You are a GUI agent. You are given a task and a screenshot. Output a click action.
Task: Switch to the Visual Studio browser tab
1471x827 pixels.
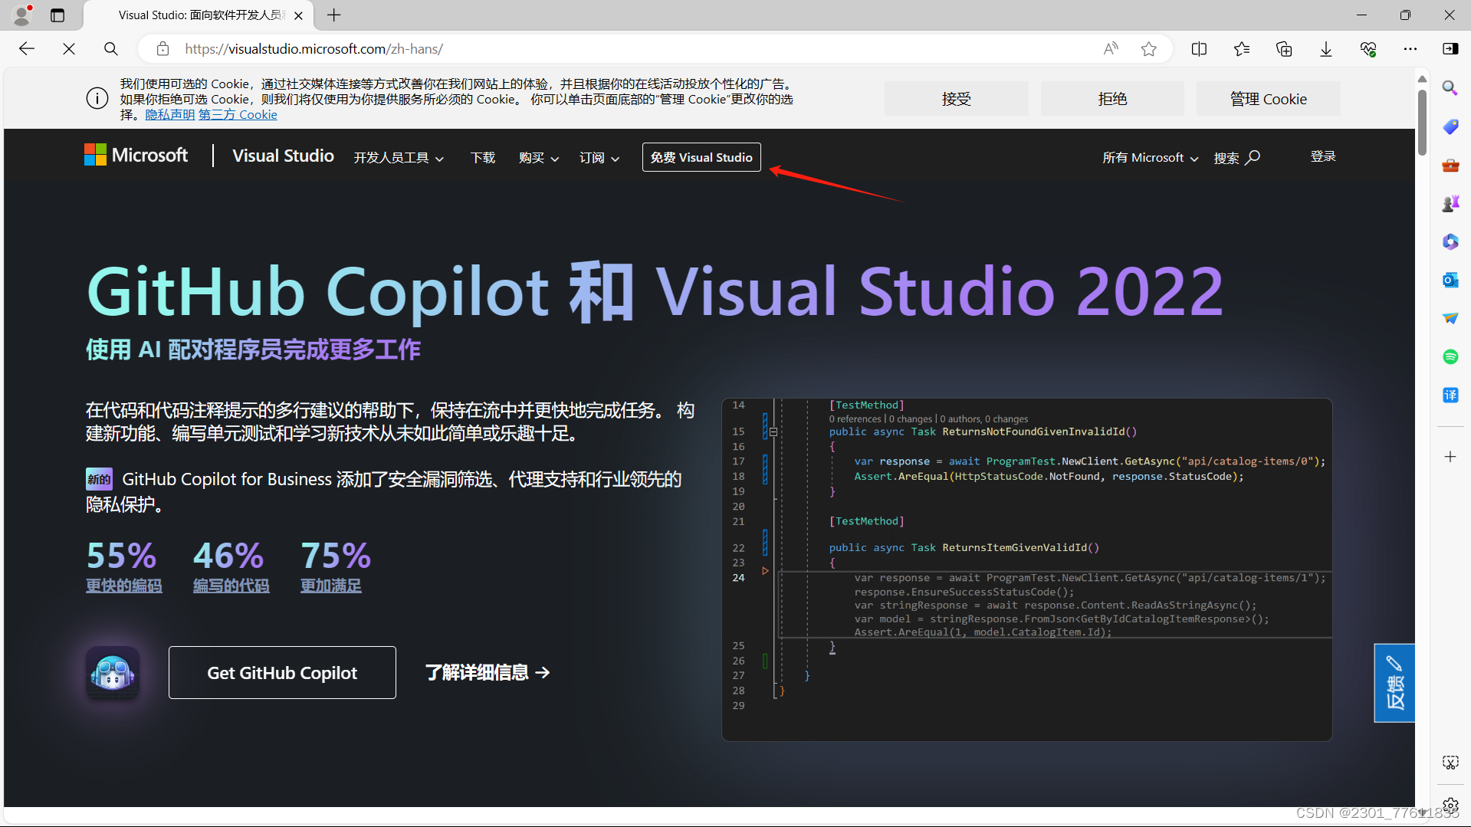(x=201, y=15)
